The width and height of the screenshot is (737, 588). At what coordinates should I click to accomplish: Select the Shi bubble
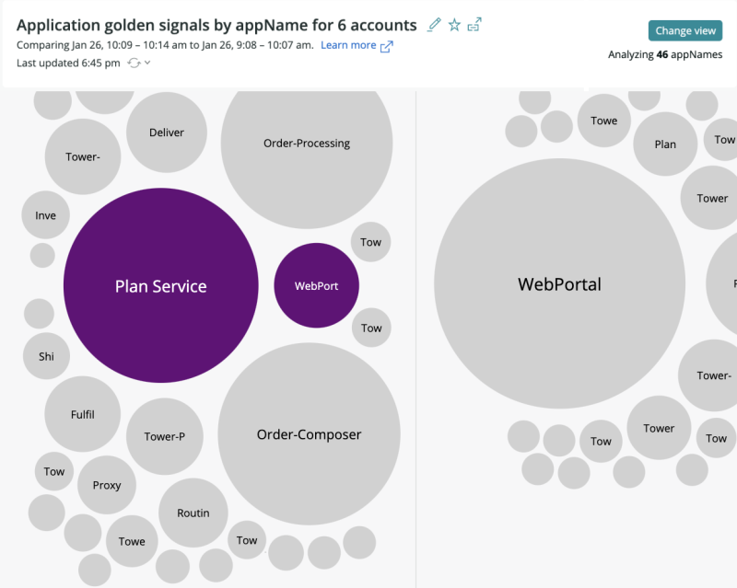click(46, 356)
